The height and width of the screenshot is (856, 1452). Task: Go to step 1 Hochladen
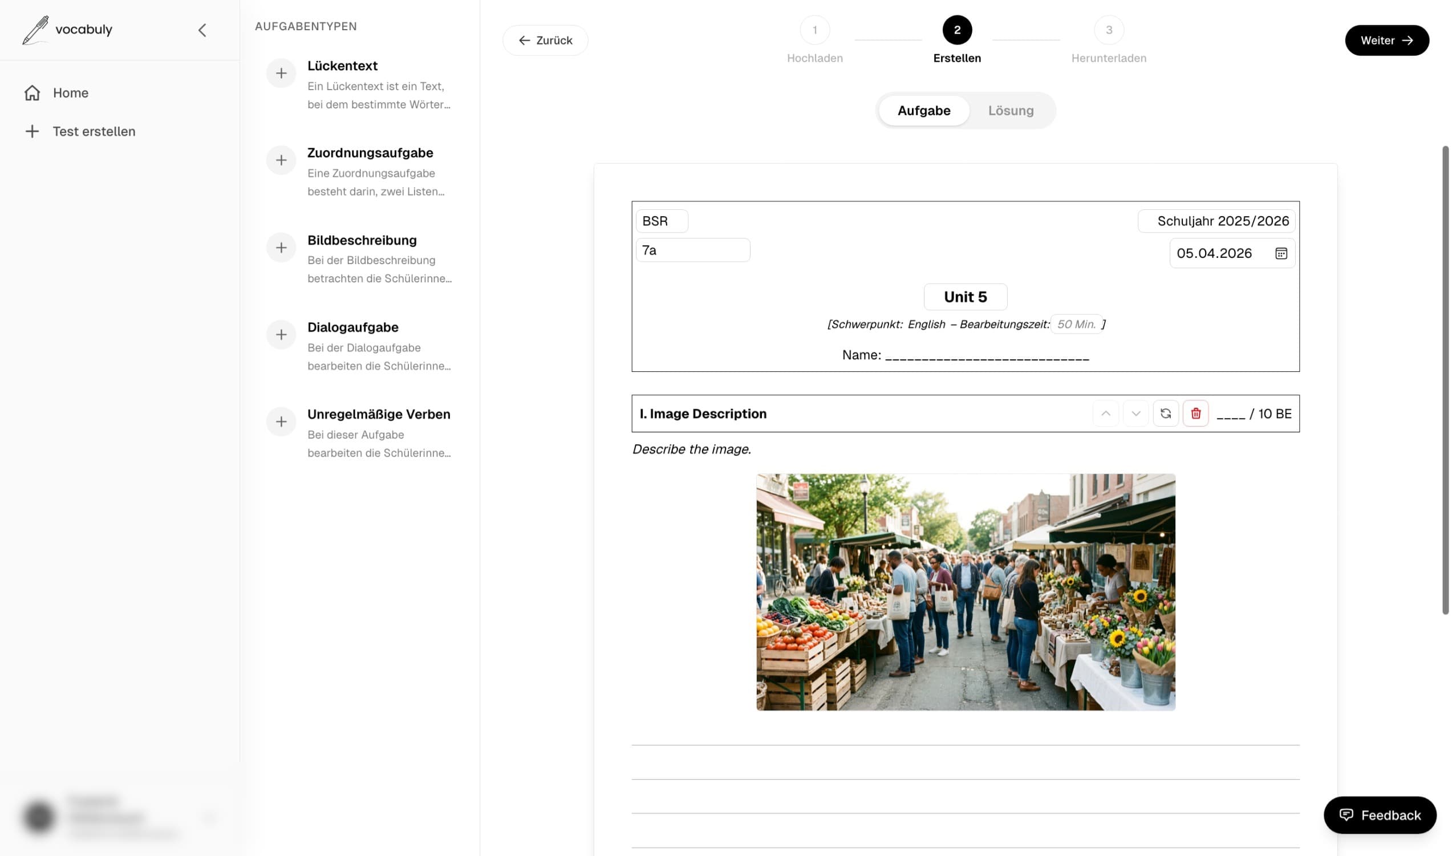814,30
